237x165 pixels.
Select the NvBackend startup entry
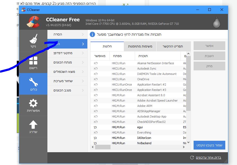[138, 143]
